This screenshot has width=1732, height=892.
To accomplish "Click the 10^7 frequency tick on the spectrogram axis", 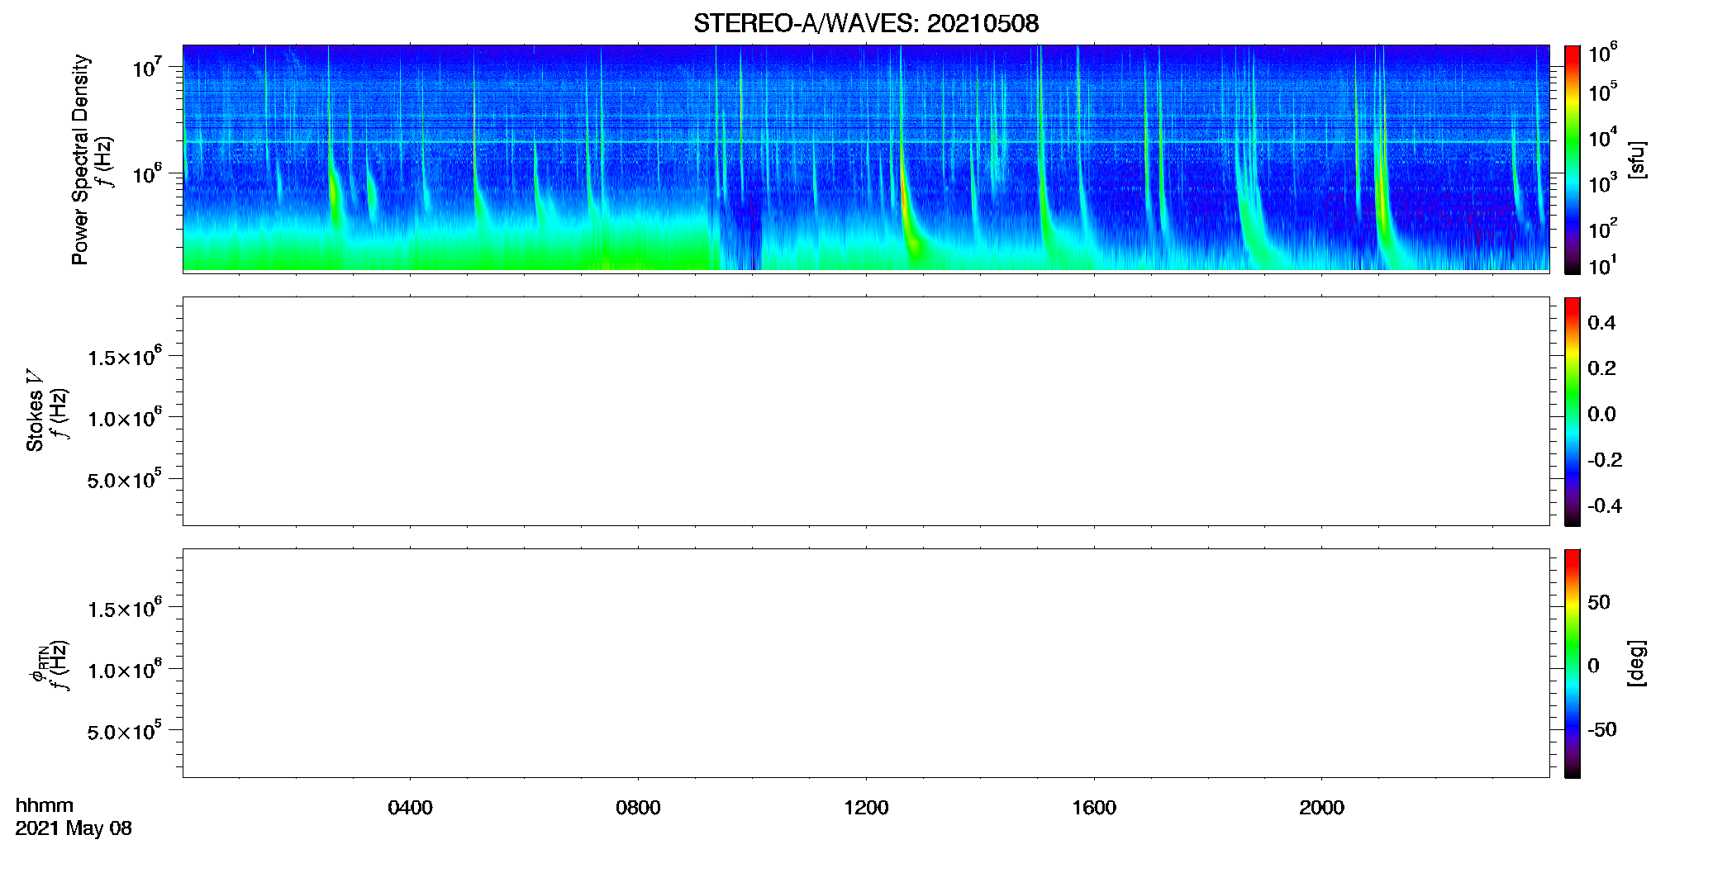I will pos(148,66).
